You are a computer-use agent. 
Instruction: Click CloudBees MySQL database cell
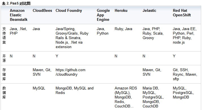pos(39,88)
